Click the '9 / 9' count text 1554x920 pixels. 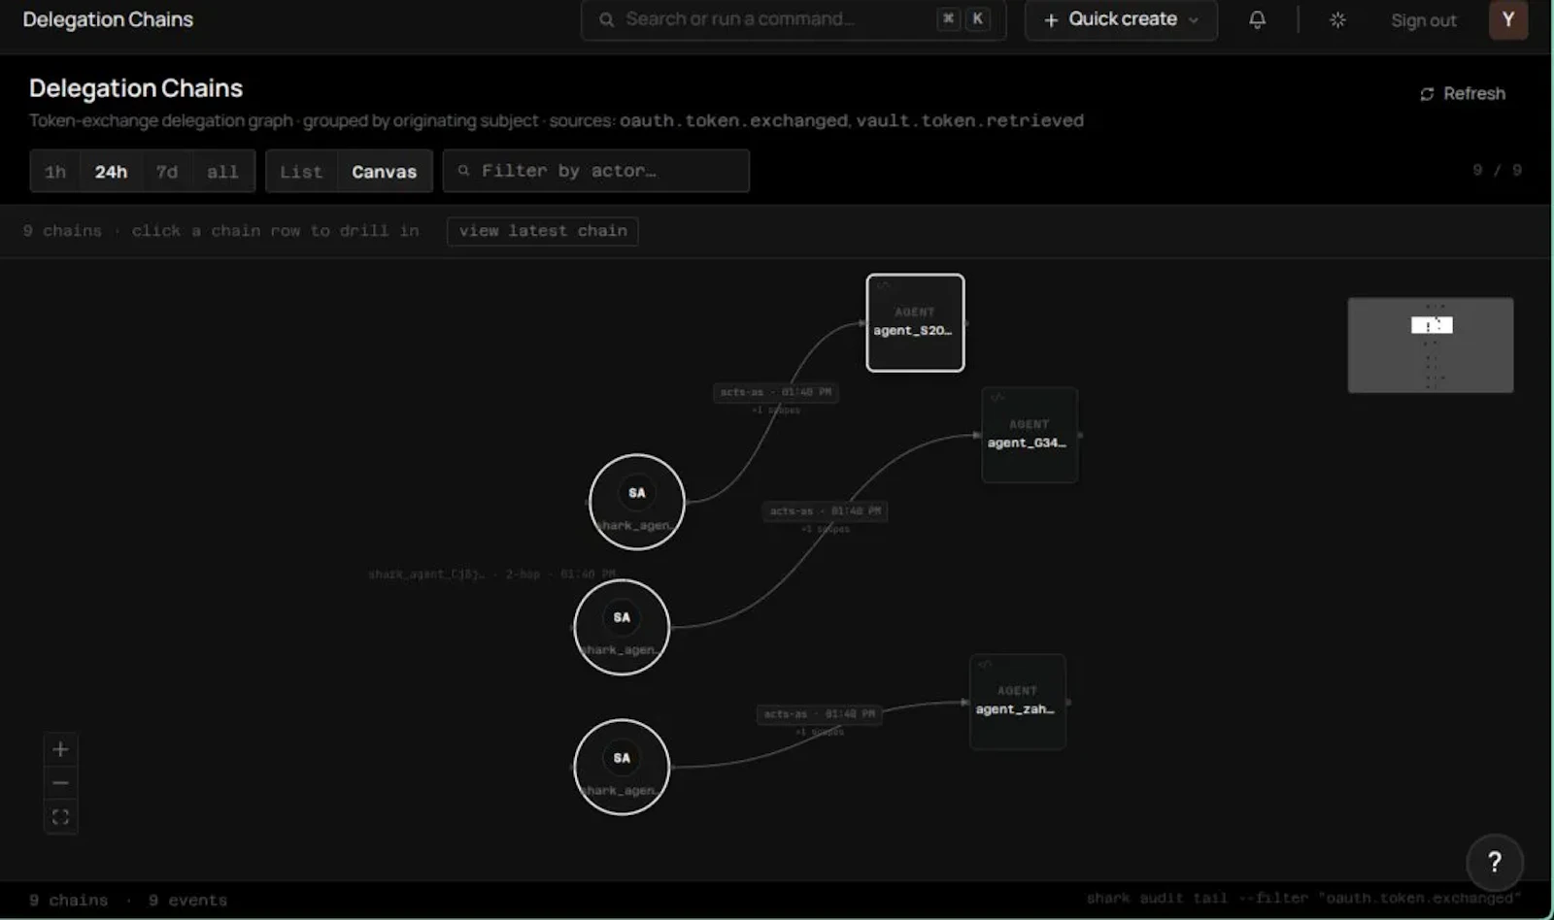coord(1497,170)
